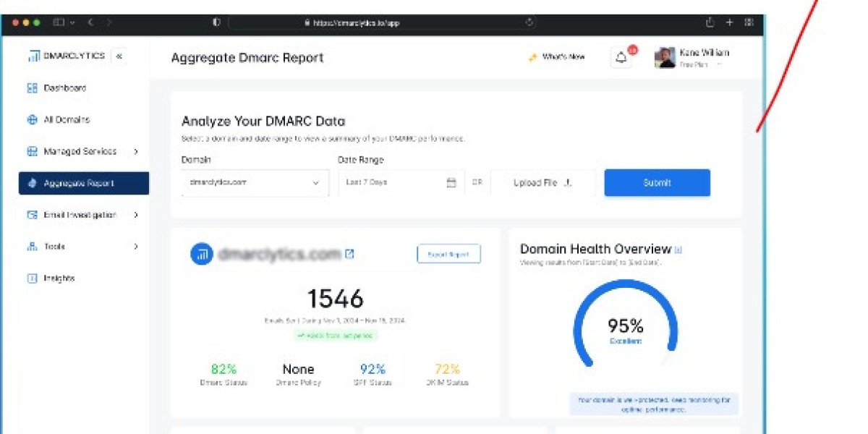Click the Upload File button
The height and width of the screenshot is (434, 868).
(543, 183)
